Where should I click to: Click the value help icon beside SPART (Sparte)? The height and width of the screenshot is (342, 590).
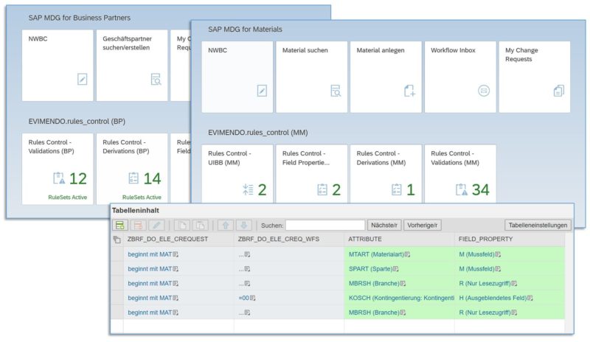(x=395, y=269)
